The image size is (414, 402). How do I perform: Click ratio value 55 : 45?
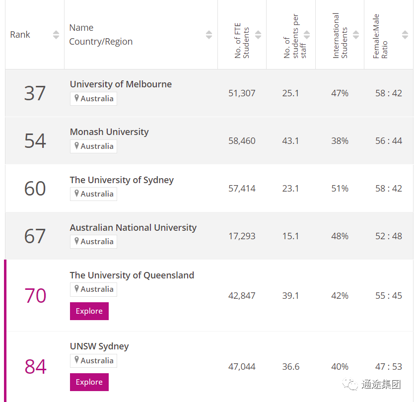389,296
